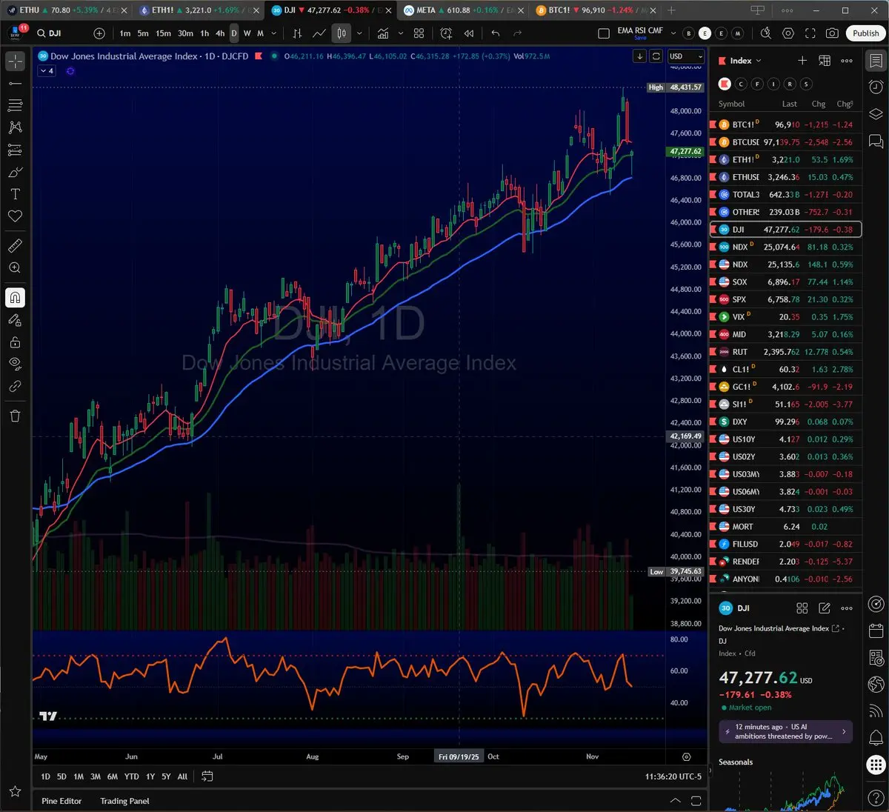
Task: Open the chats panel icon
Action: pyautogui.click(x=876, y=140)
